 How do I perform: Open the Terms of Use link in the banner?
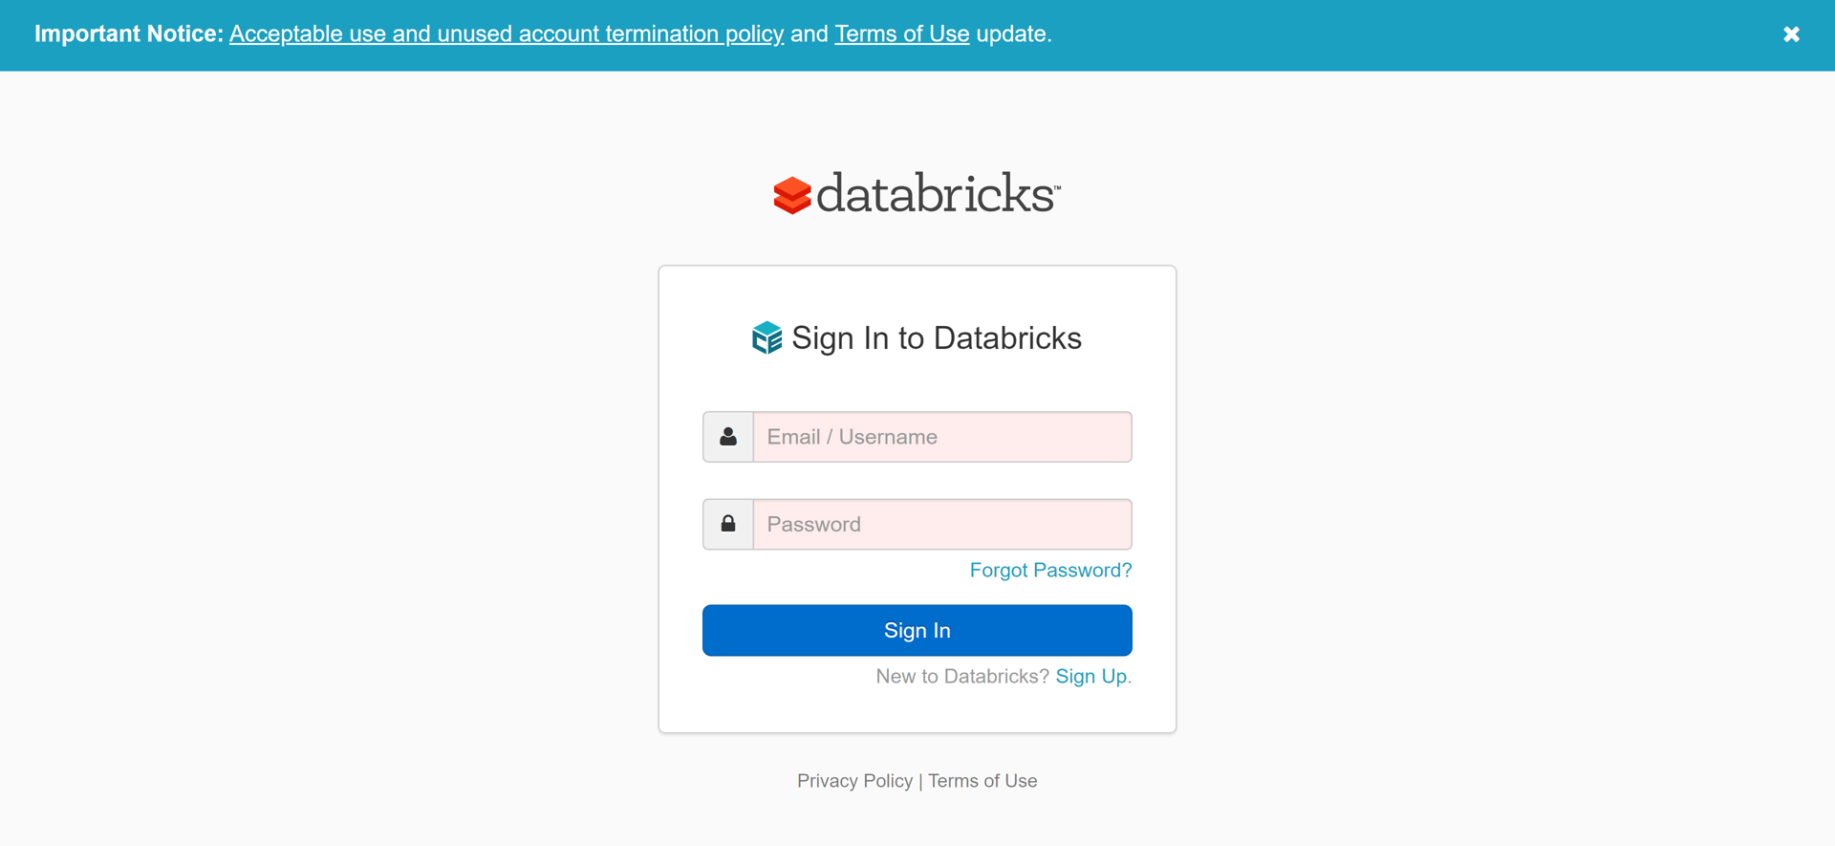click(901, 33)
